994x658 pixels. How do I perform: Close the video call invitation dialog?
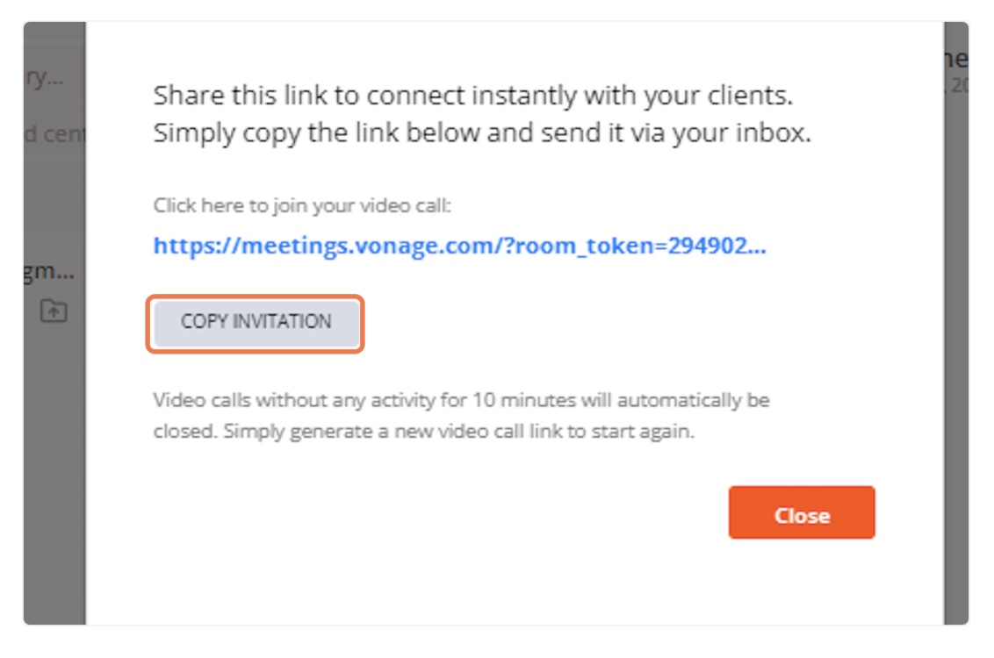tap(802, 512)
